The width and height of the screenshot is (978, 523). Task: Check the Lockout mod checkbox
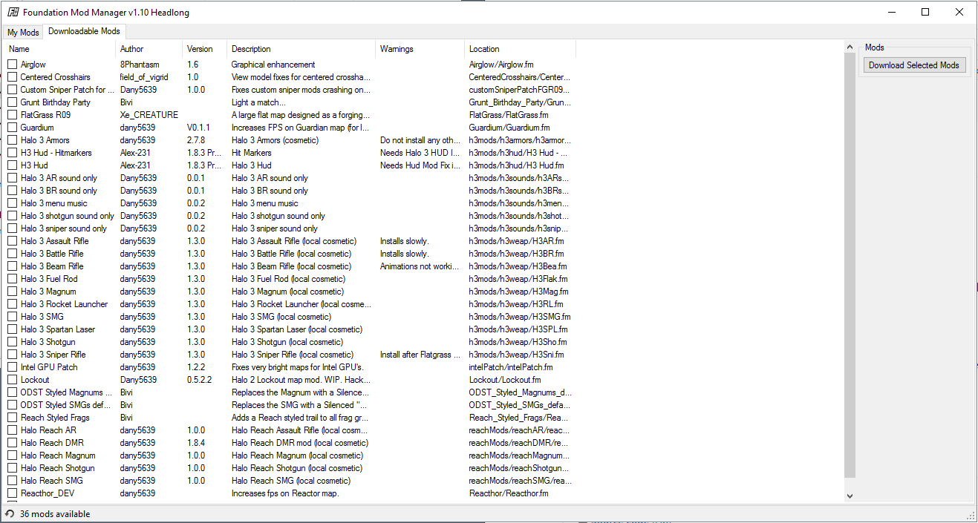click(13, 380)
